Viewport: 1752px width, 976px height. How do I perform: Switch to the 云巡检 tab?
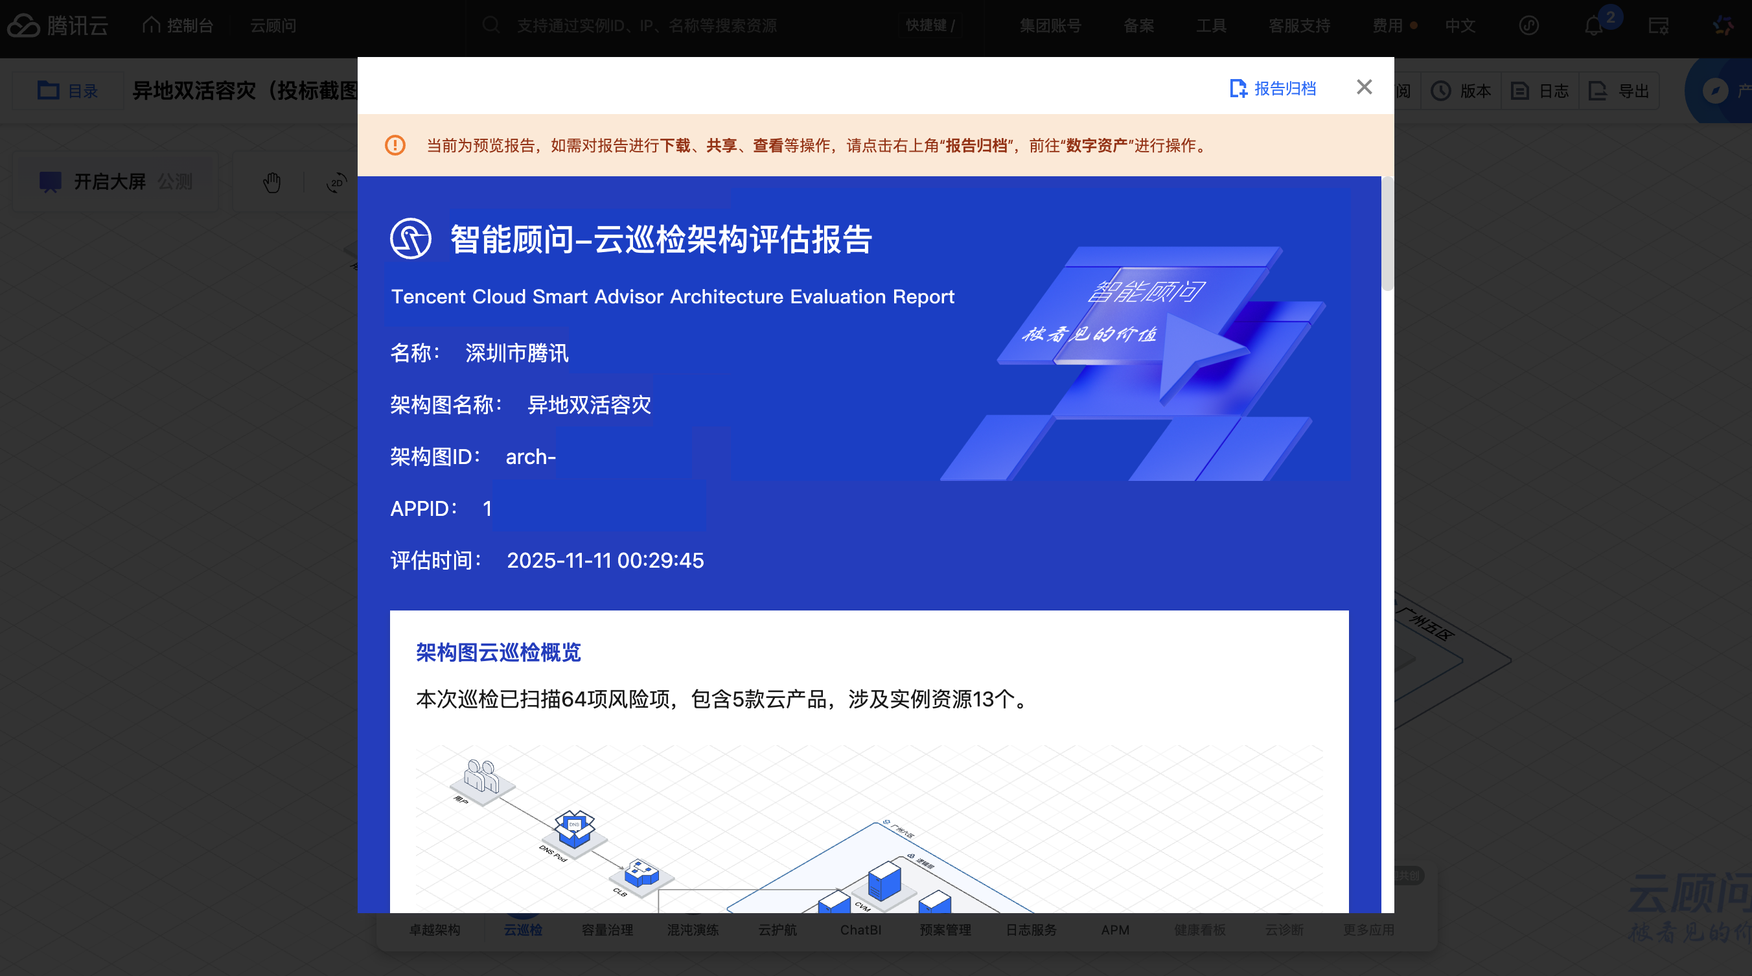click(522, 930)
